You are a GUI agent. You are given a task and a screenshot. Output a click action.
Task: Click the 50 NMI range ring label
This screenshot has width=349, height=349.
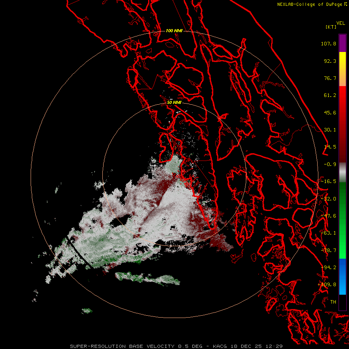[x=174, y=102]
